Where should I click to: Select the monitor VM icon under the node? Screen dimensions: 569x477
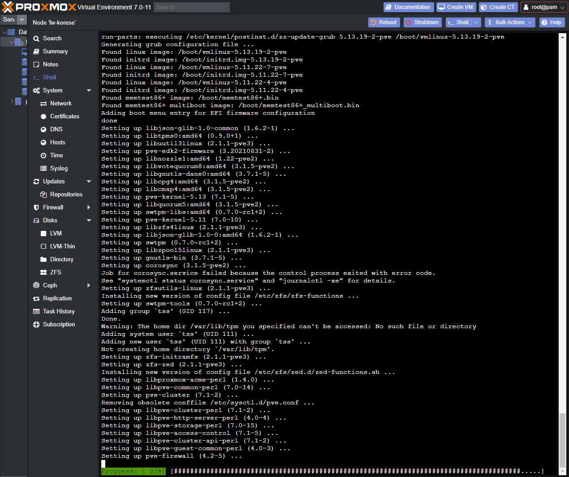(25, 52)
